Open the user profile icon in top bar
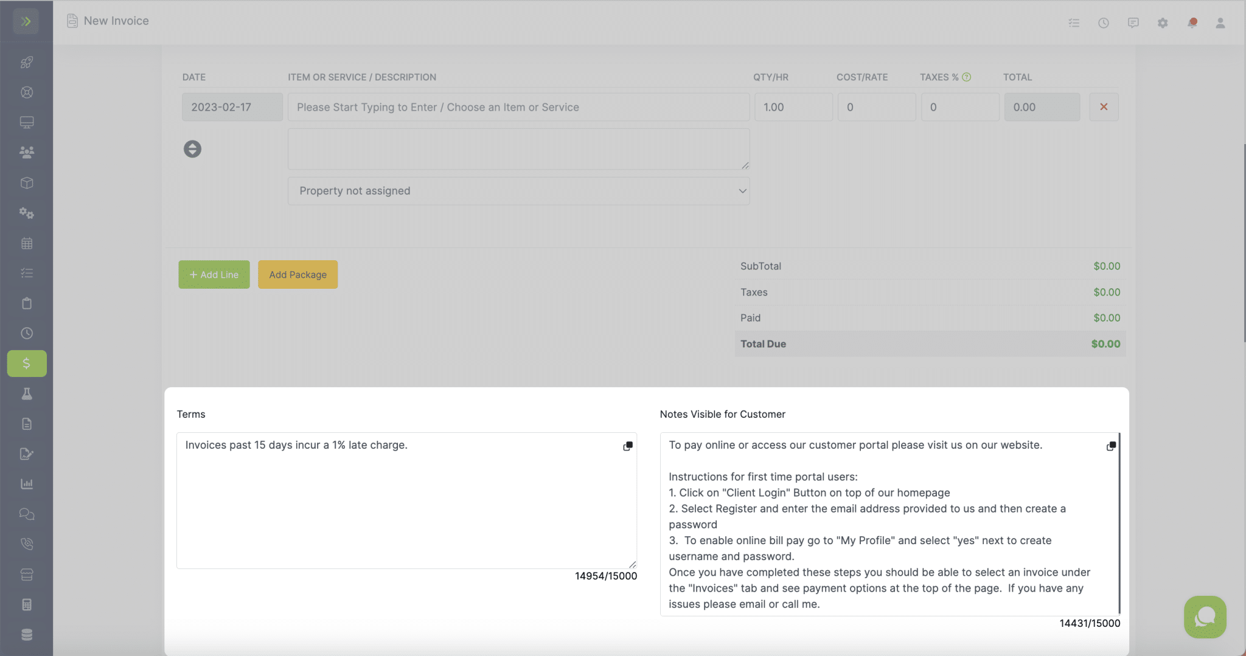This screenshot has width=1246, height=656. point(1221,22)
